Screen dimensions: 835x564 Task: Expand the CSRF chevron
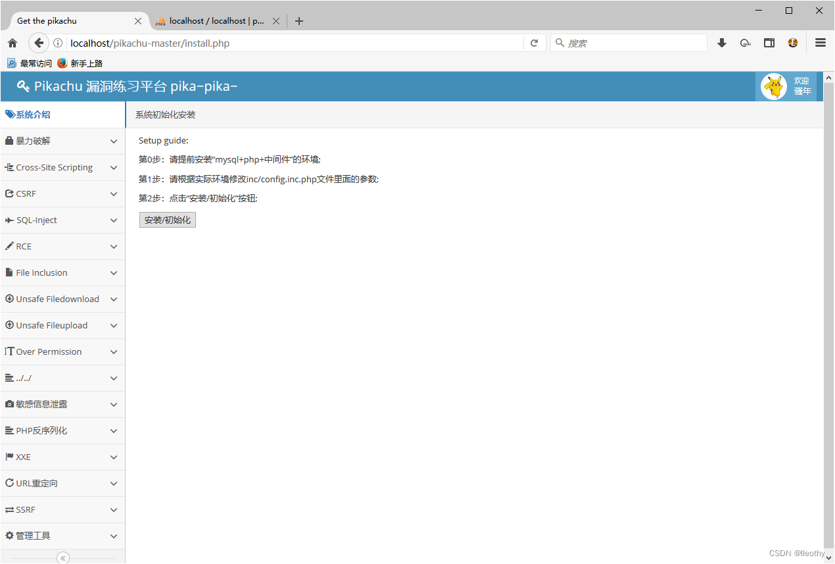point(114,194)
